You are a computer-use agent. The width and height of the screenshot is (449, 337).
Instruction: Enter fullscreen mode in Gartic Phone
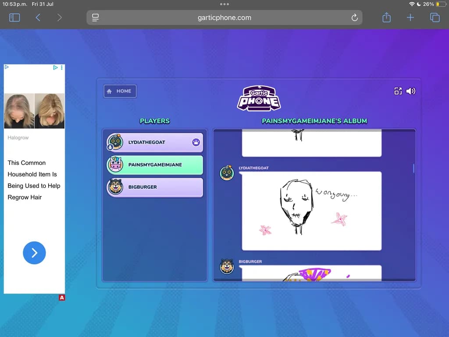coord(398,91)
